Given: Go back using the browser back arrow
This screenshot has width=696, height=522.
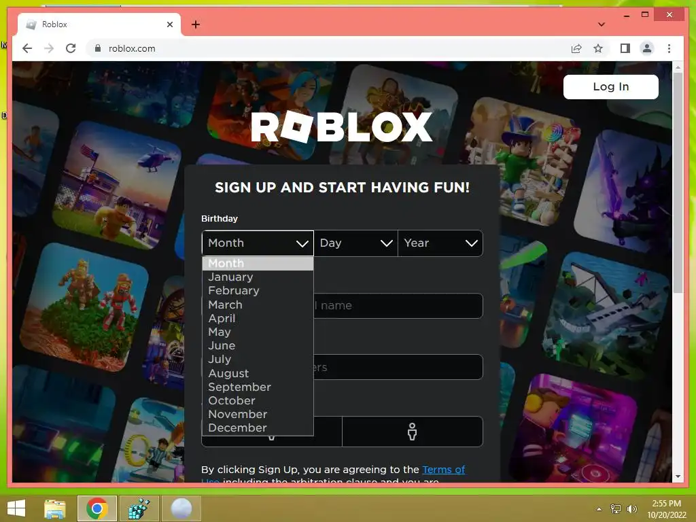Looking at the screenshot, I should [x=27, y=48].
